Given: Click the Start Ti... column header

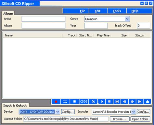Looking at the screenshot, I should 85,35.
